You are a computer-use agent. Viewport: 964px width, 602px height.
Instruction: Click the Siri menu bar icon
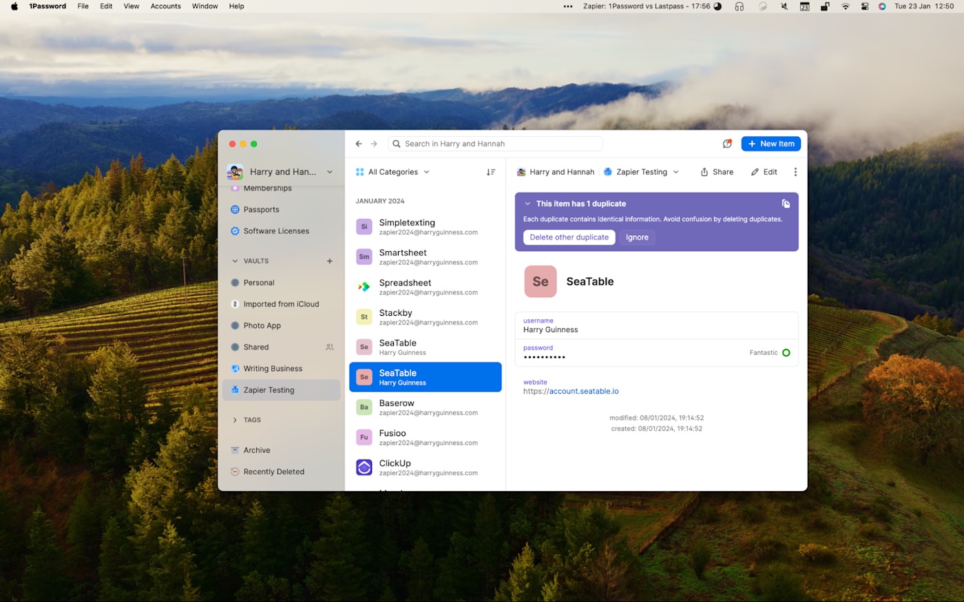pos(882,6)
